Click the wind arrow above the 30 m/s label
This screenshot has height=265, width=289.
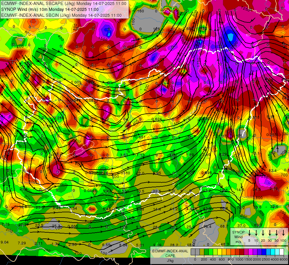pos(270,233)
